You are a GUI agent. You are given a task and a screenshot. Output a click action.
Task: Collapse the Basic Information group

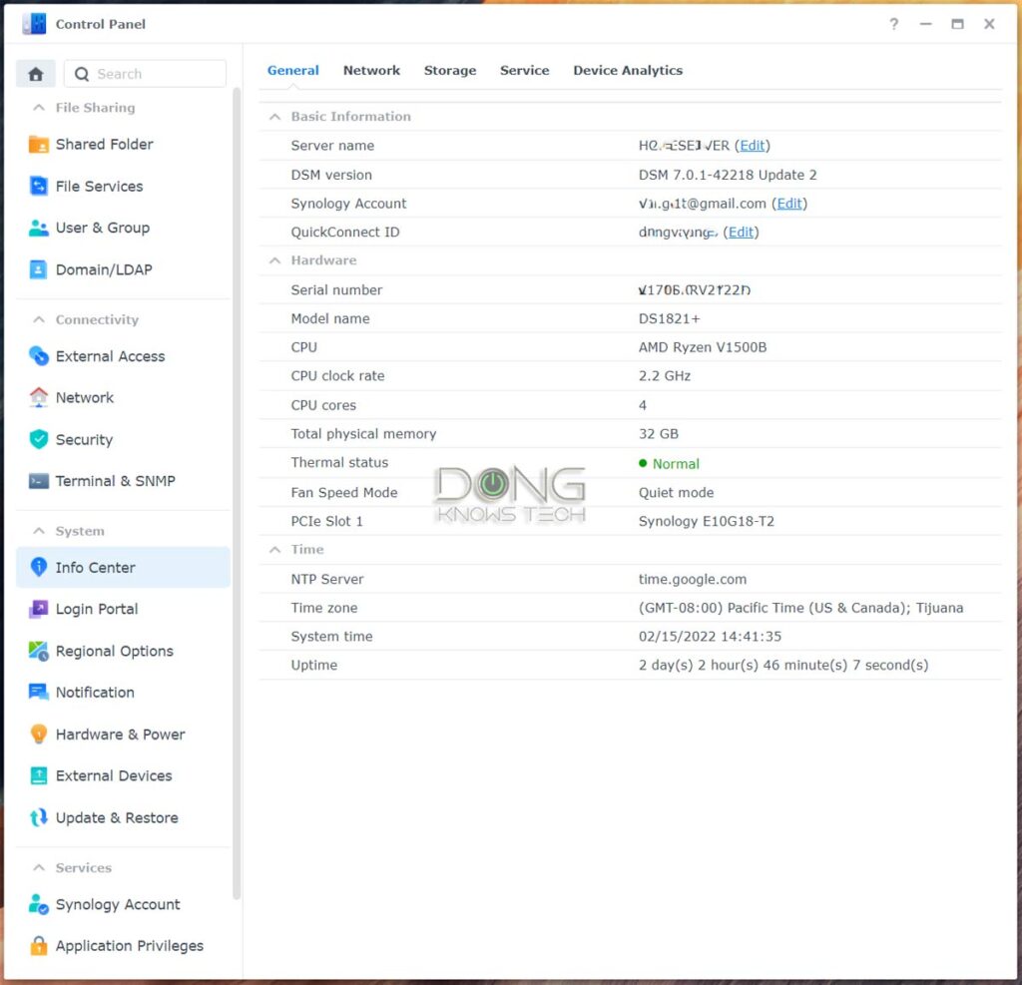[275, 117]
